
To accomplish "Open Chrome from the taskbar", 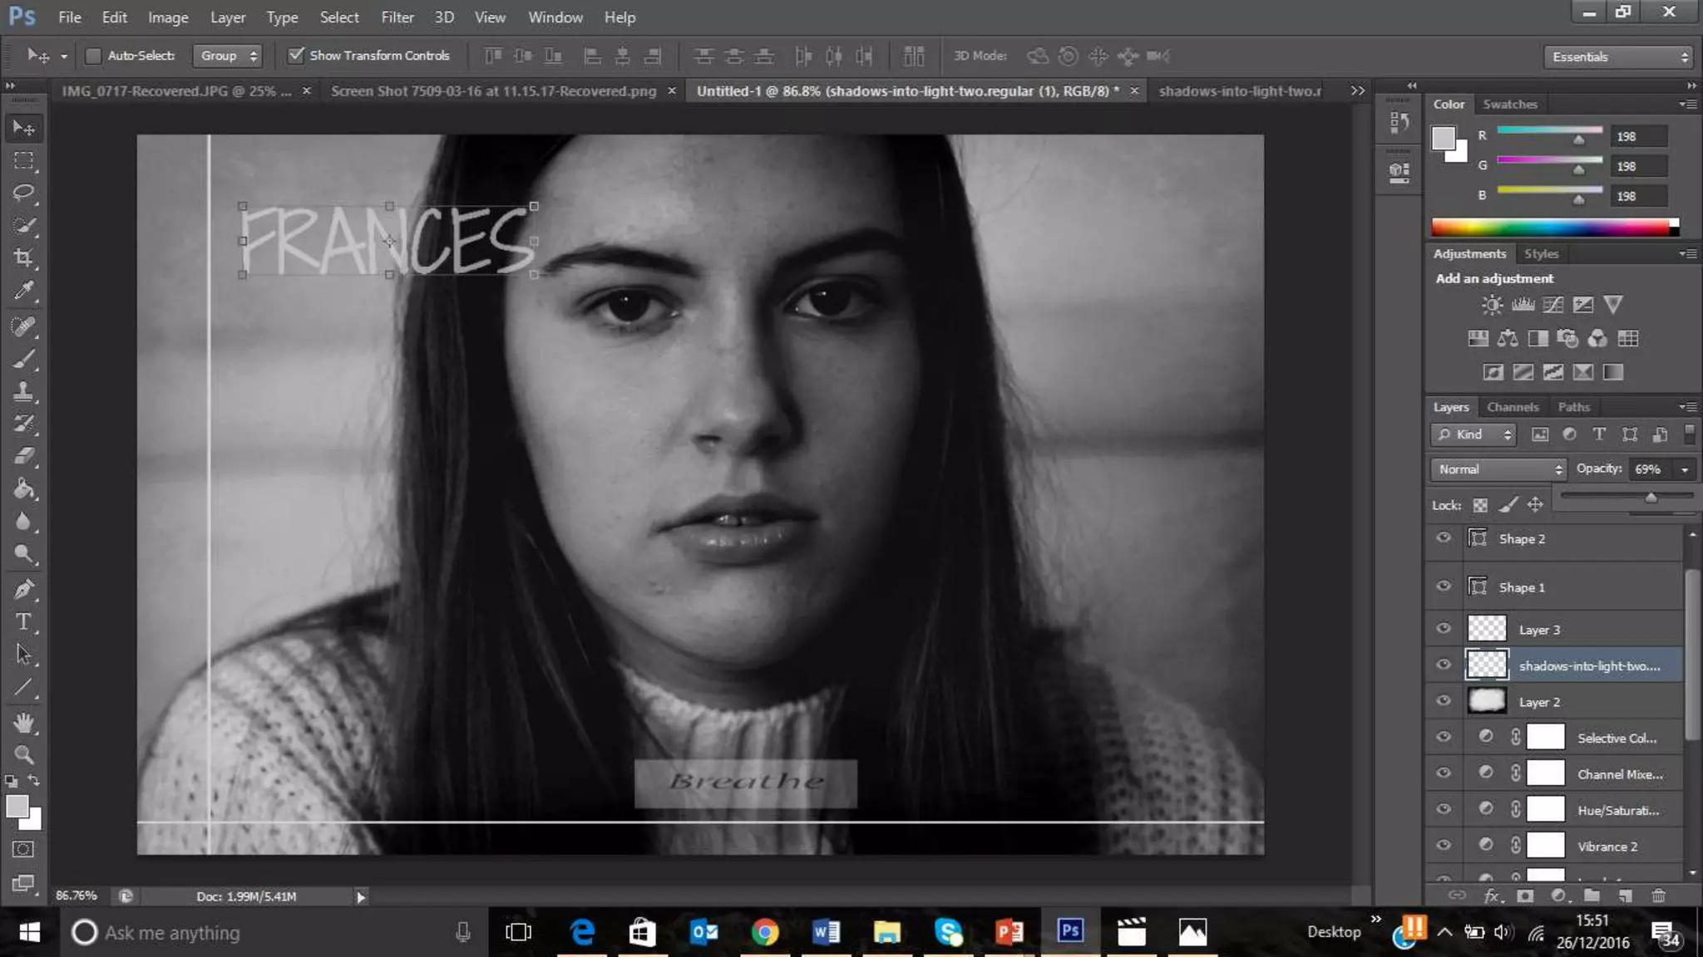I will 764,932.
